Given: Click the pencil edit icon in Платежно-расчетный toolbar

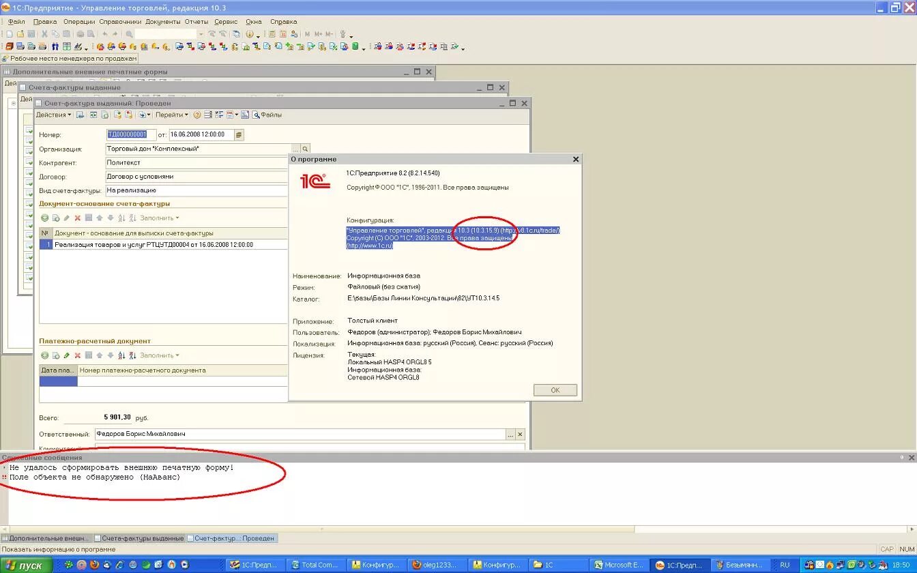Looking at the screenshot, I should tap(66, 355).
